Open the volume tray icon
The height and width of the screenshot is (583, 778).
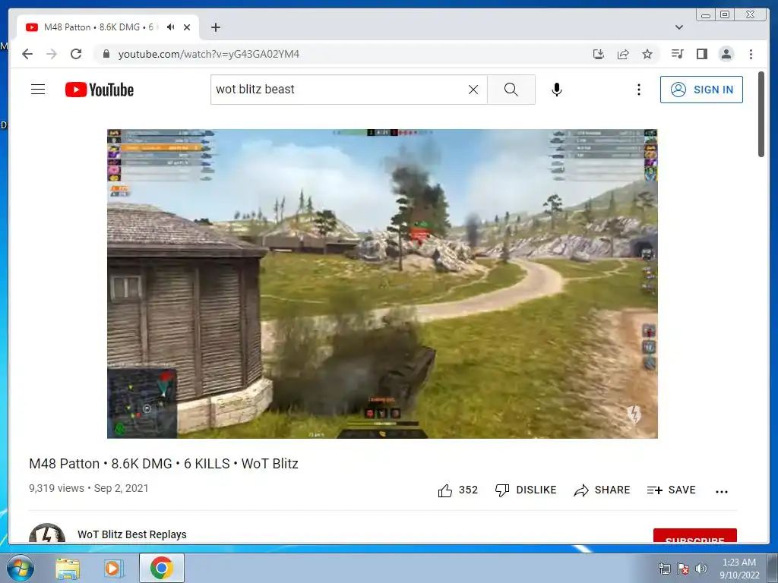701,569
